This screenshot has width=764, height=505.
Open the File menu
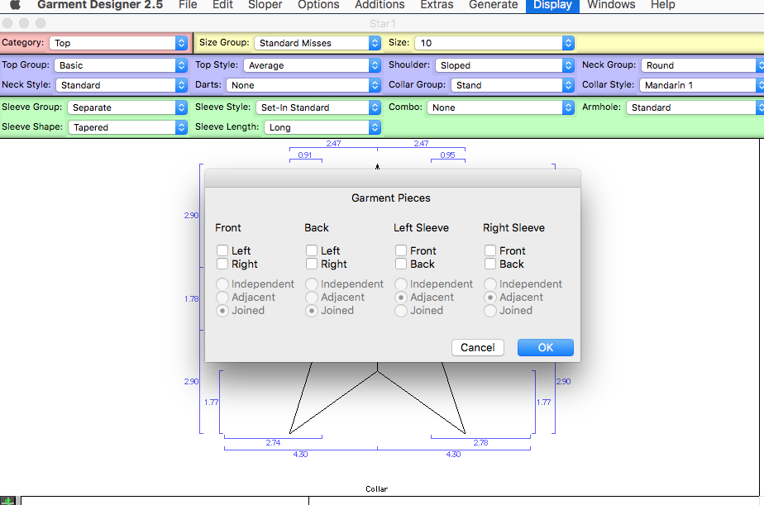coord(188,5)
